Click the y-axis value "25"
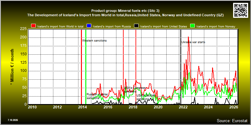251x125 pixels. pyautogui.click(x=25, y=96)
